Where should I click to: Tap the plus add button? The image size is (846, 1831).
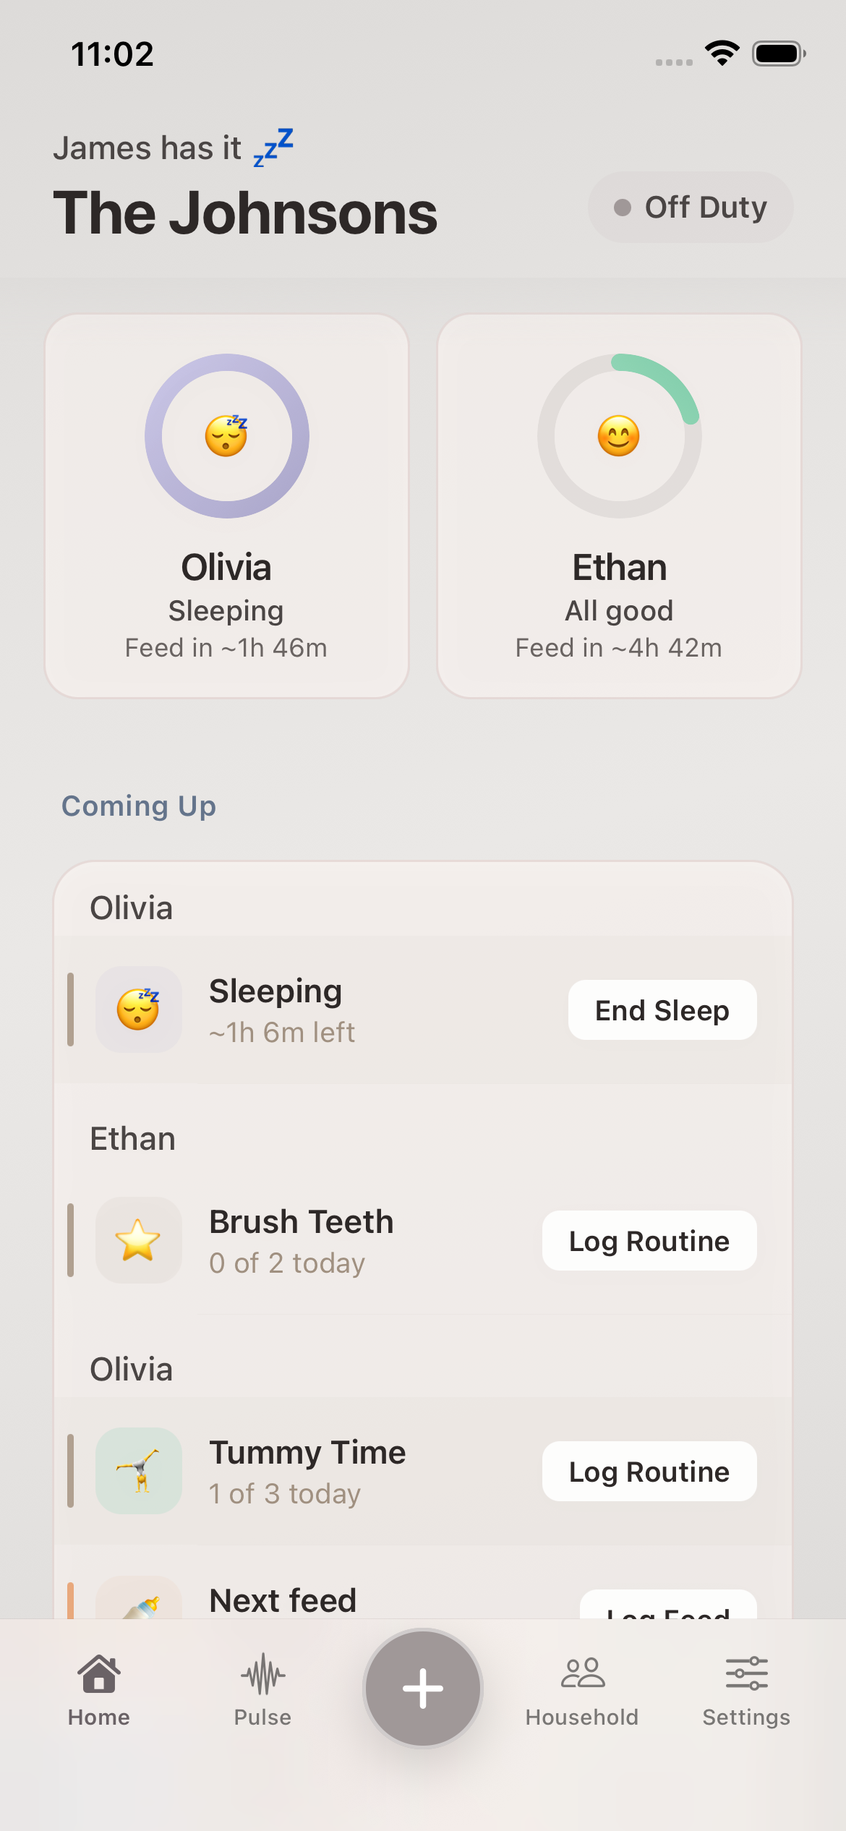click(423, 1689)
